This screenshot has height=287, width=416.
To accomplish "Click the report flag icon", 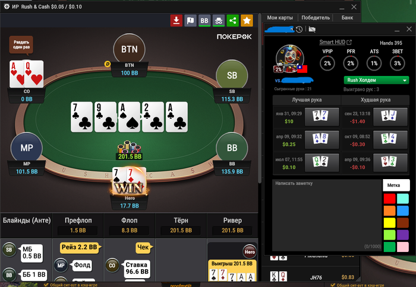I will 190,20.
